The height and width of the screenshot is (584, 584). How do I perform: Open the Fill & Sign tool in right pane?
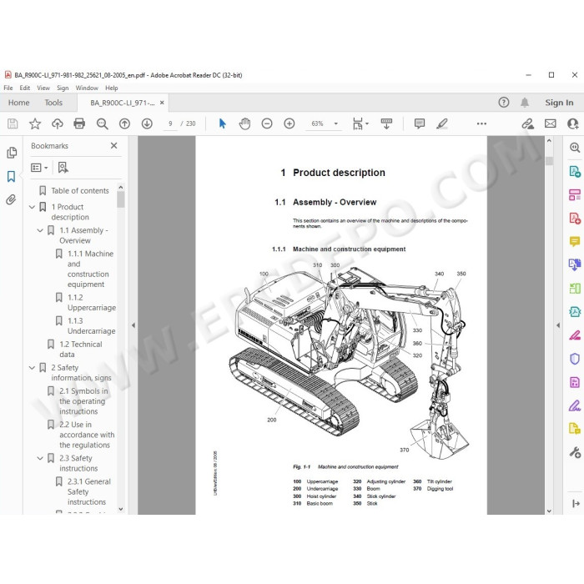pyautogui.click(x=575, y=405)
